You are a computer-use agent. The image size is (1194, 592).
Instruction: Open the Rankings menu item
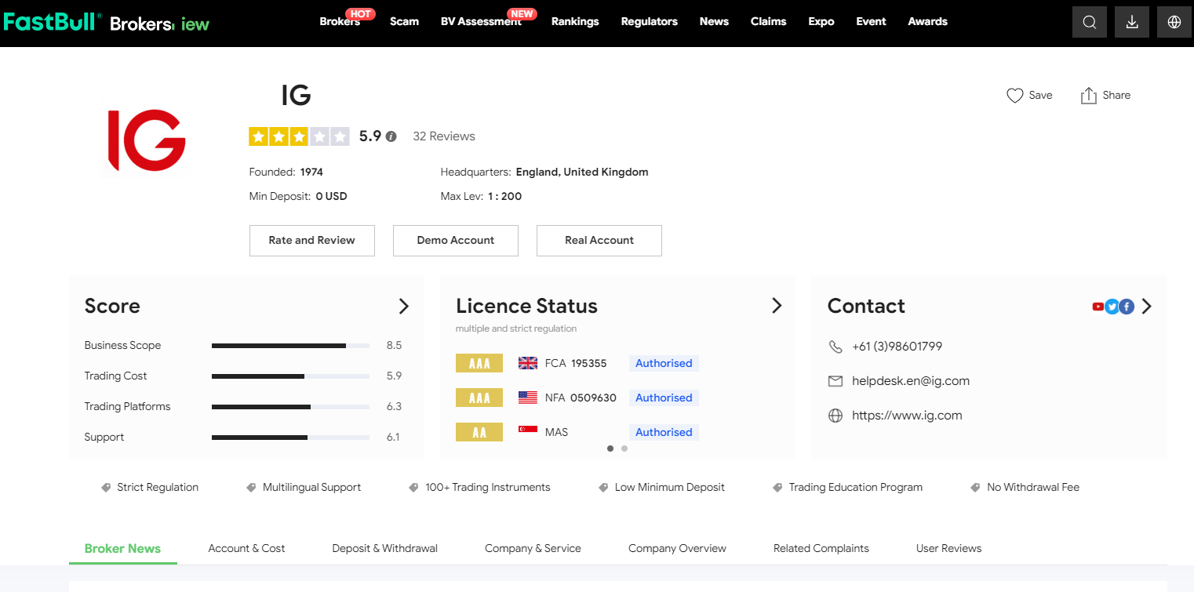coord(575,21)
